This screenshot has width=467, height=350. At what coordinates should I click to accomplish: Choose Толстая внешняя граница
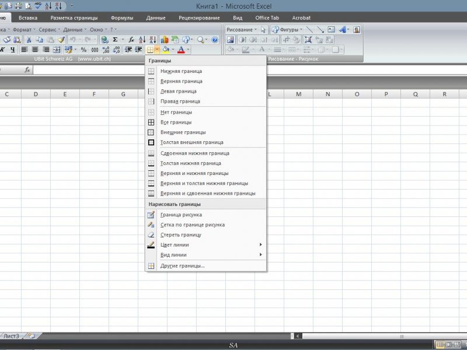(x=205, y=142)
